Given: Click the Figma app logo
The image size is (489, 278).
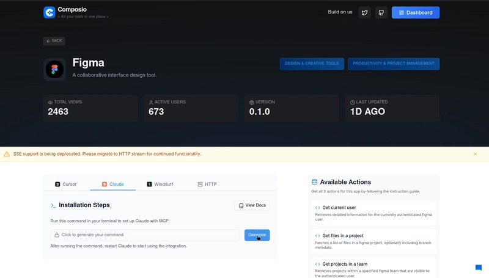Looking at the screenshot, I should 54,69.
